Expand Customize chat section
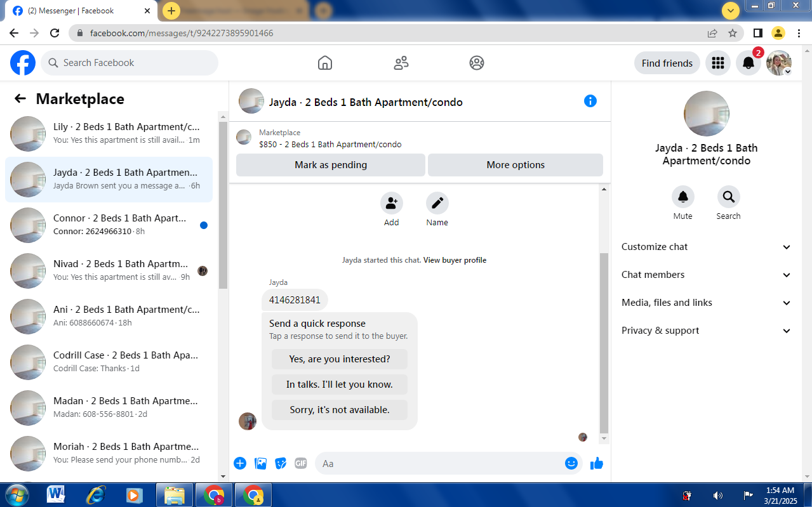This screenshot has width=812, height=507. point(707,247)
